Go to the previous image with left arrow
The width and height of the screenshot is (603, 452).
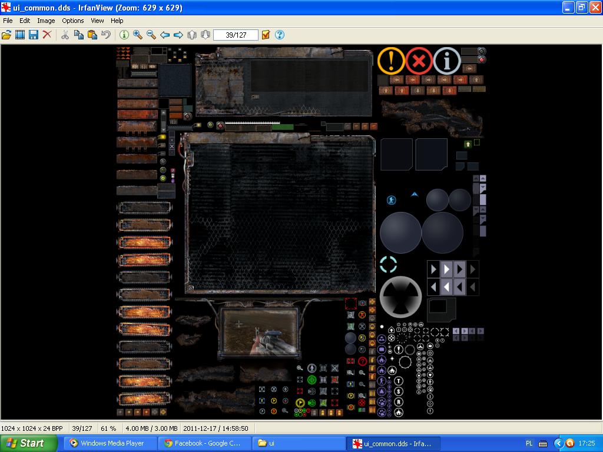(165, 35)
